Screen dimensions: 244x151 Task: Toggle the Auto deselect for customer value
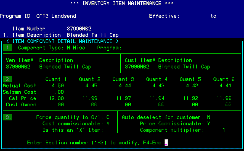[x=209, y=117]
